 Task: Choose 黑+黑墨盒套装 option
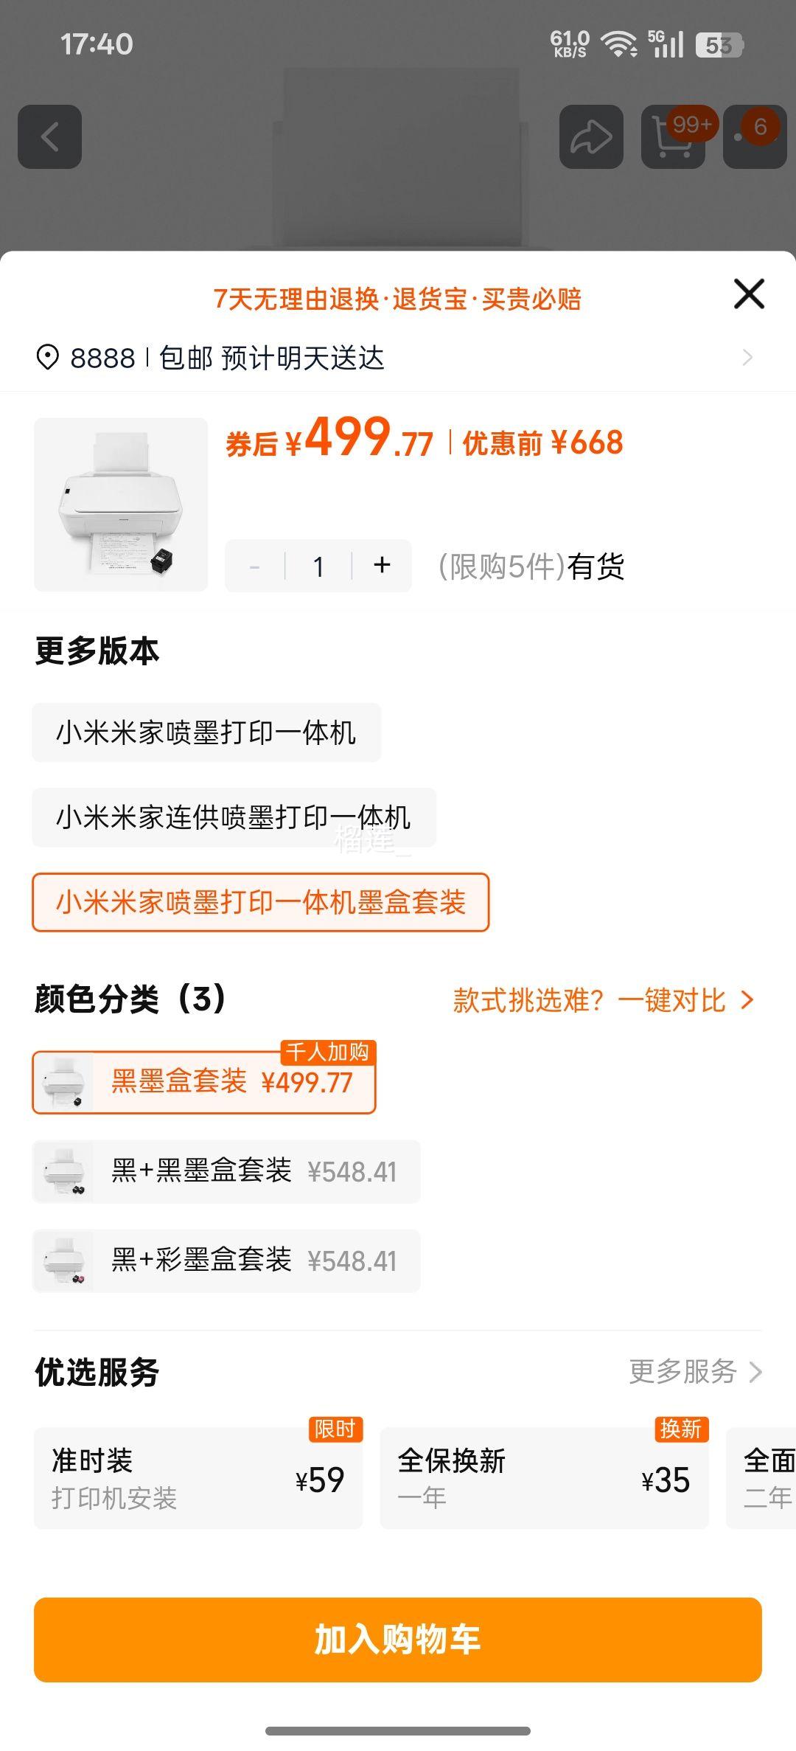(x=226, y=1171)
